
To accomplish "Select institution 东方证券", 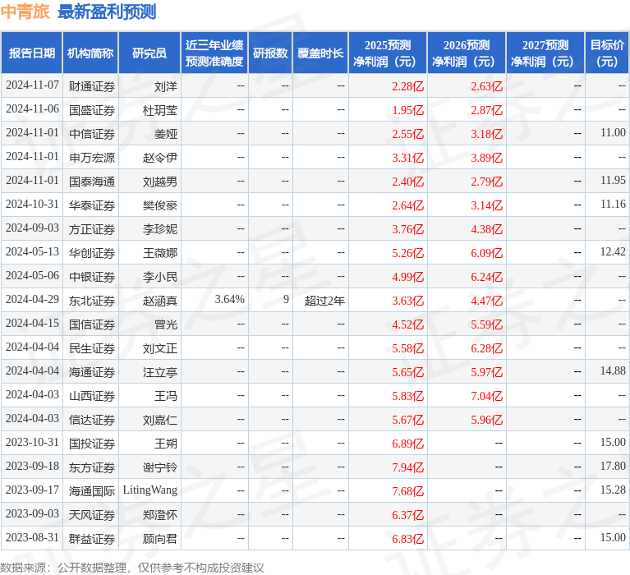I will 92,467.
